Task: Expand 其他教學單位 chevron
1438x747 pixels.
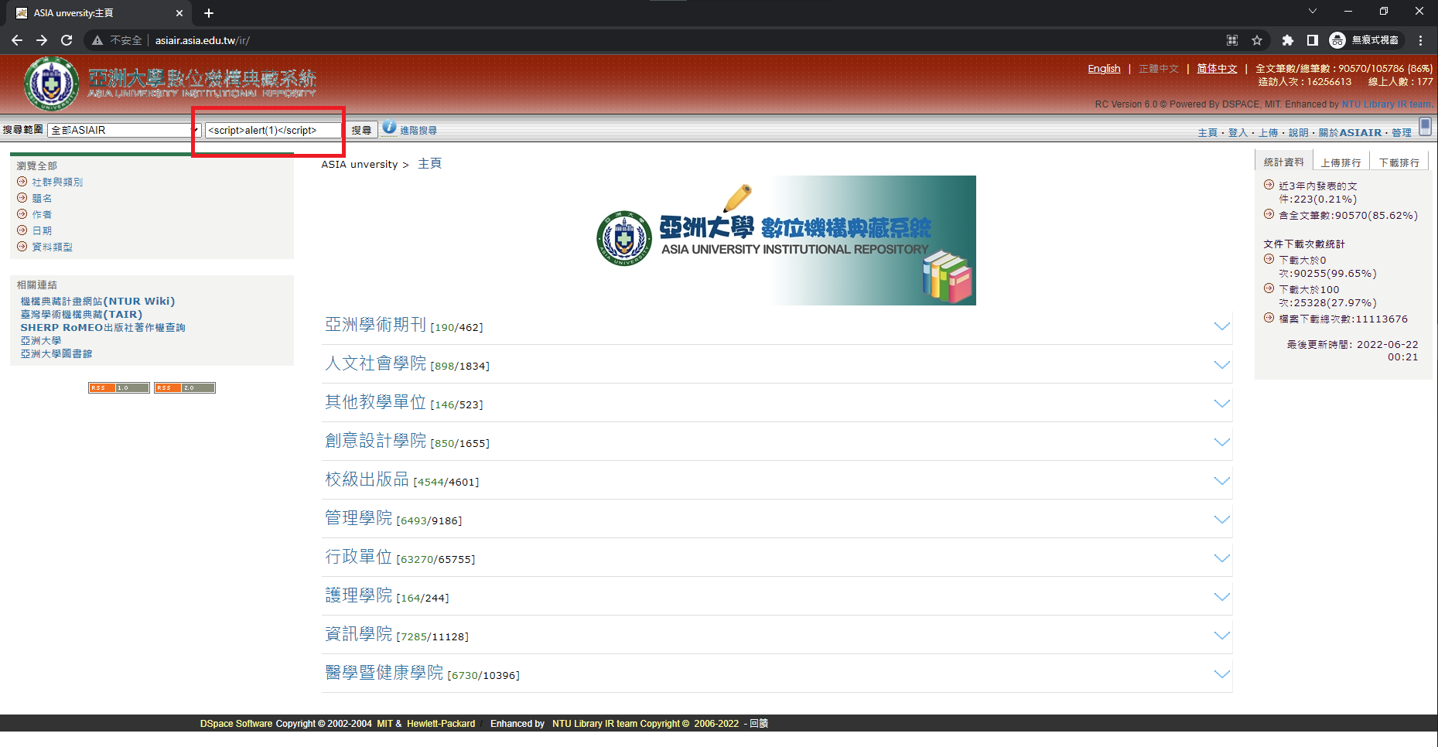Action: (1222, 404)
